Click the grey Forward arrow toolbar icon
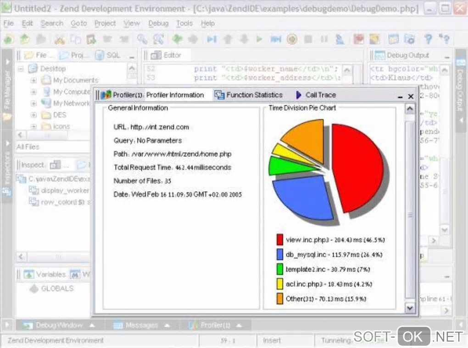This screenshot has width=468, height=348. [x=194, y=39]
